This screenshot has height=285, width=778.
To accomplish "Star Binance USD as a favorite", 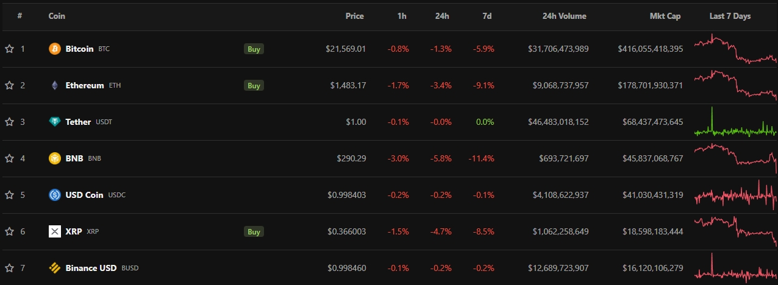I will pyautogui.click(x=9, y=268).
